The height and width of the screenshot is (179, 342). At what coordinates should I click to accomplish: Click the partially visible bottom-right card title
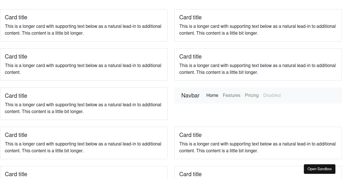point(190,174)
